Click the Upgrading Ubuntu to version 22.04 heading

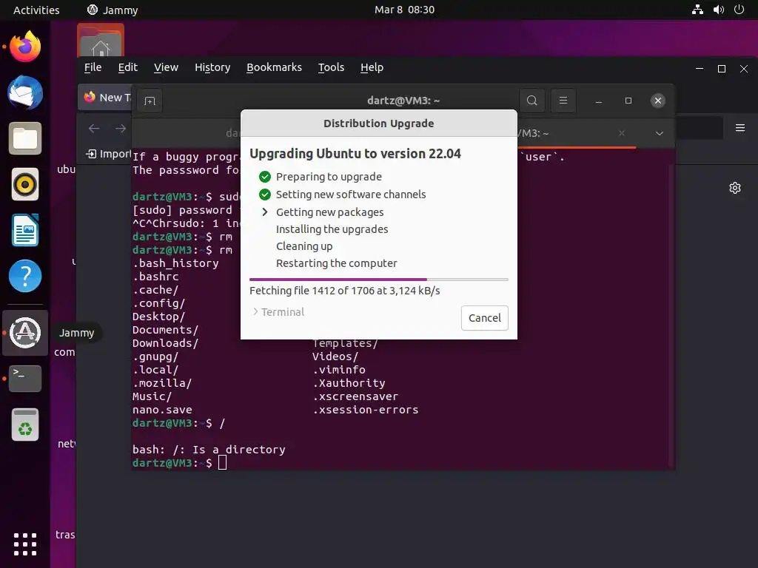[x=355, y=154]
